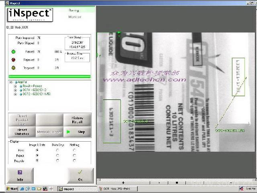
Task: Select Nothing for Recycle display
Action: tap(74, 161)
